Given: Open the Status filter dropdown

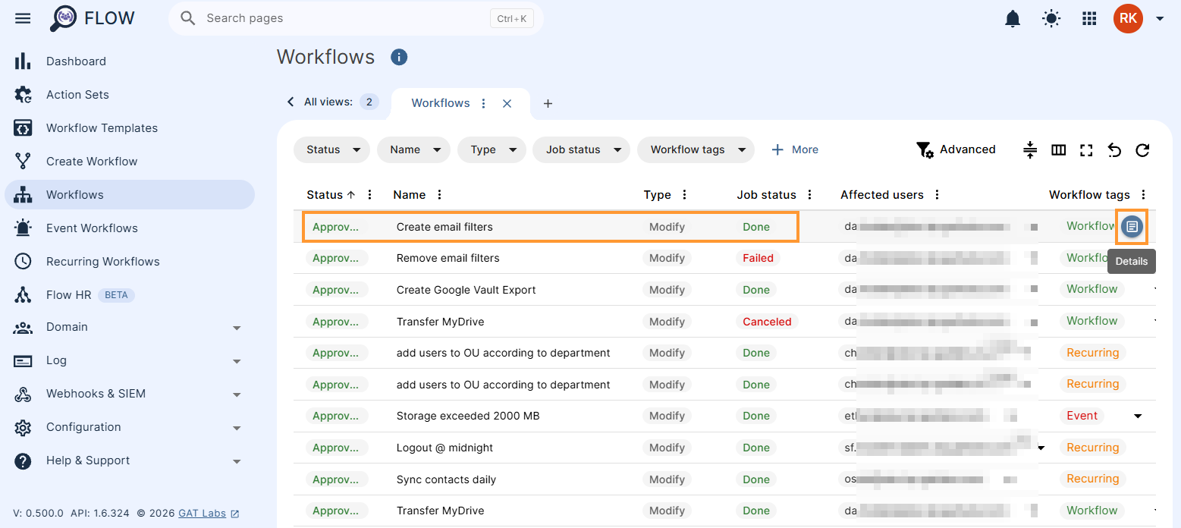Looking at the screenshot, I should 331,149.
